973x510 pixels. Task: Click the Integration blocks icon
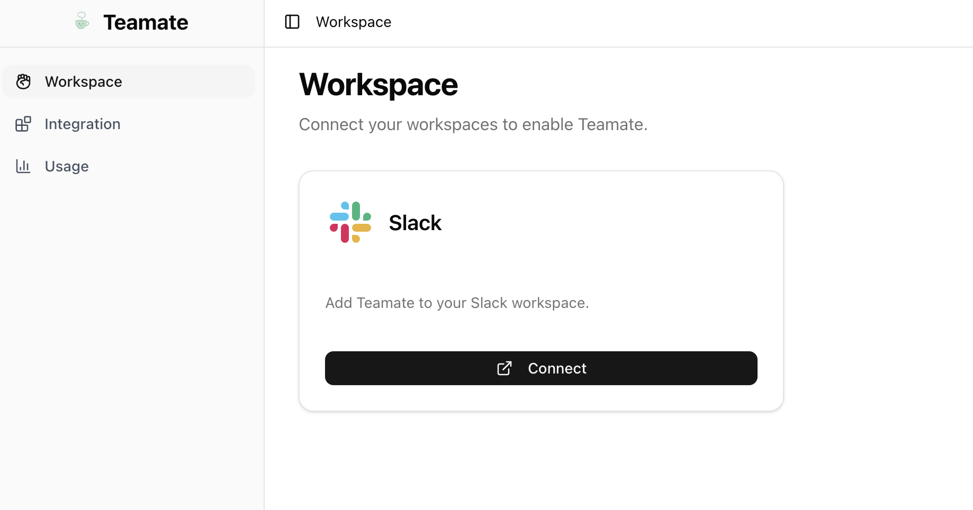point(23,124)
